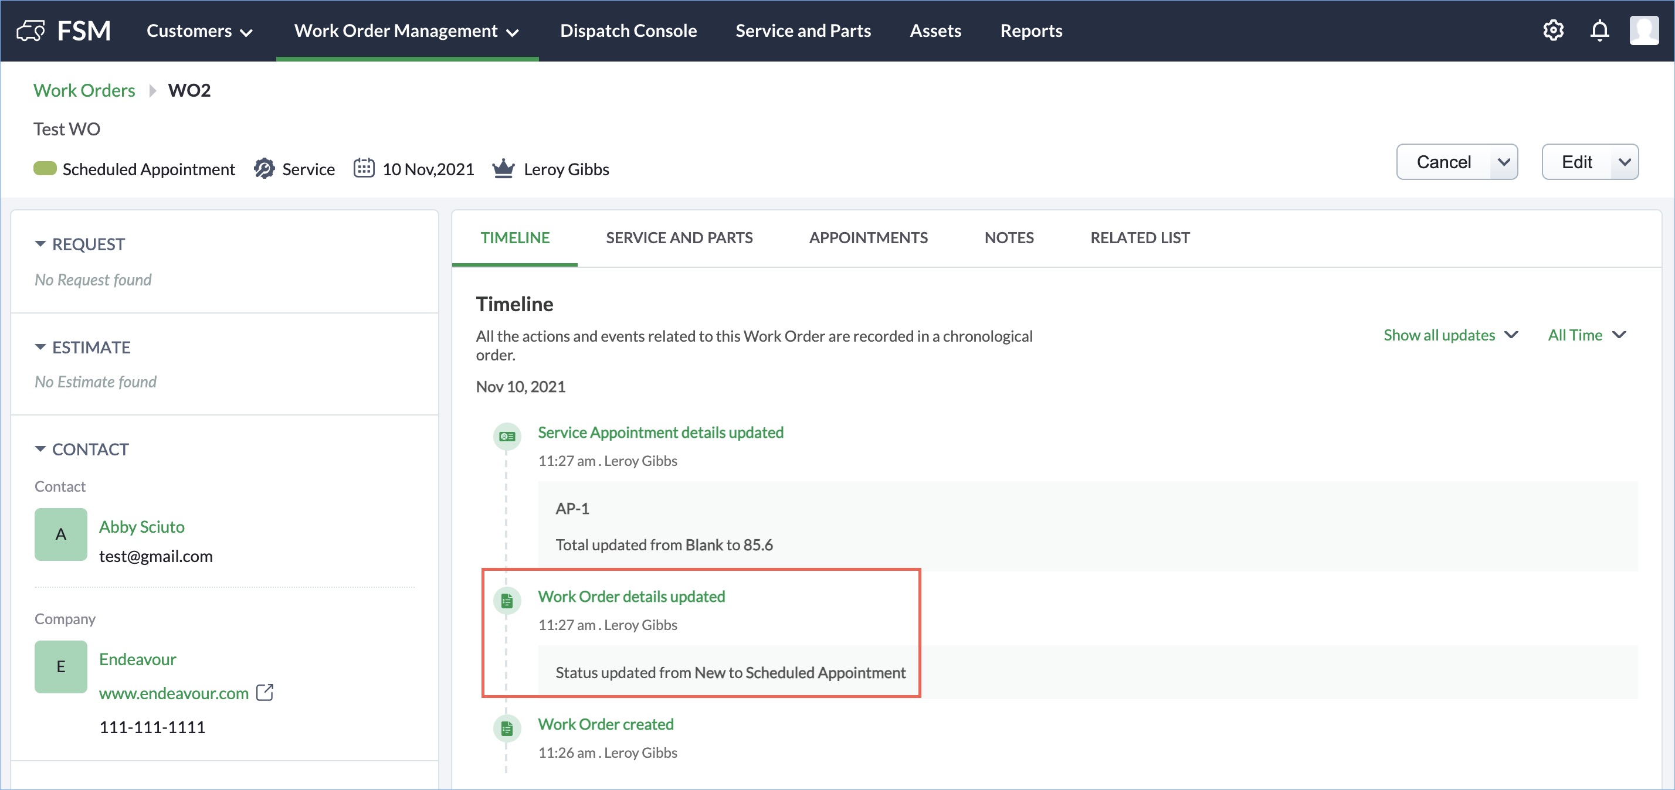Image resolution: width=1675 pixels, height=790 pixels.
Task: Click the crown owner icon beside Leroy Gibbs
Action: [503, 169]
